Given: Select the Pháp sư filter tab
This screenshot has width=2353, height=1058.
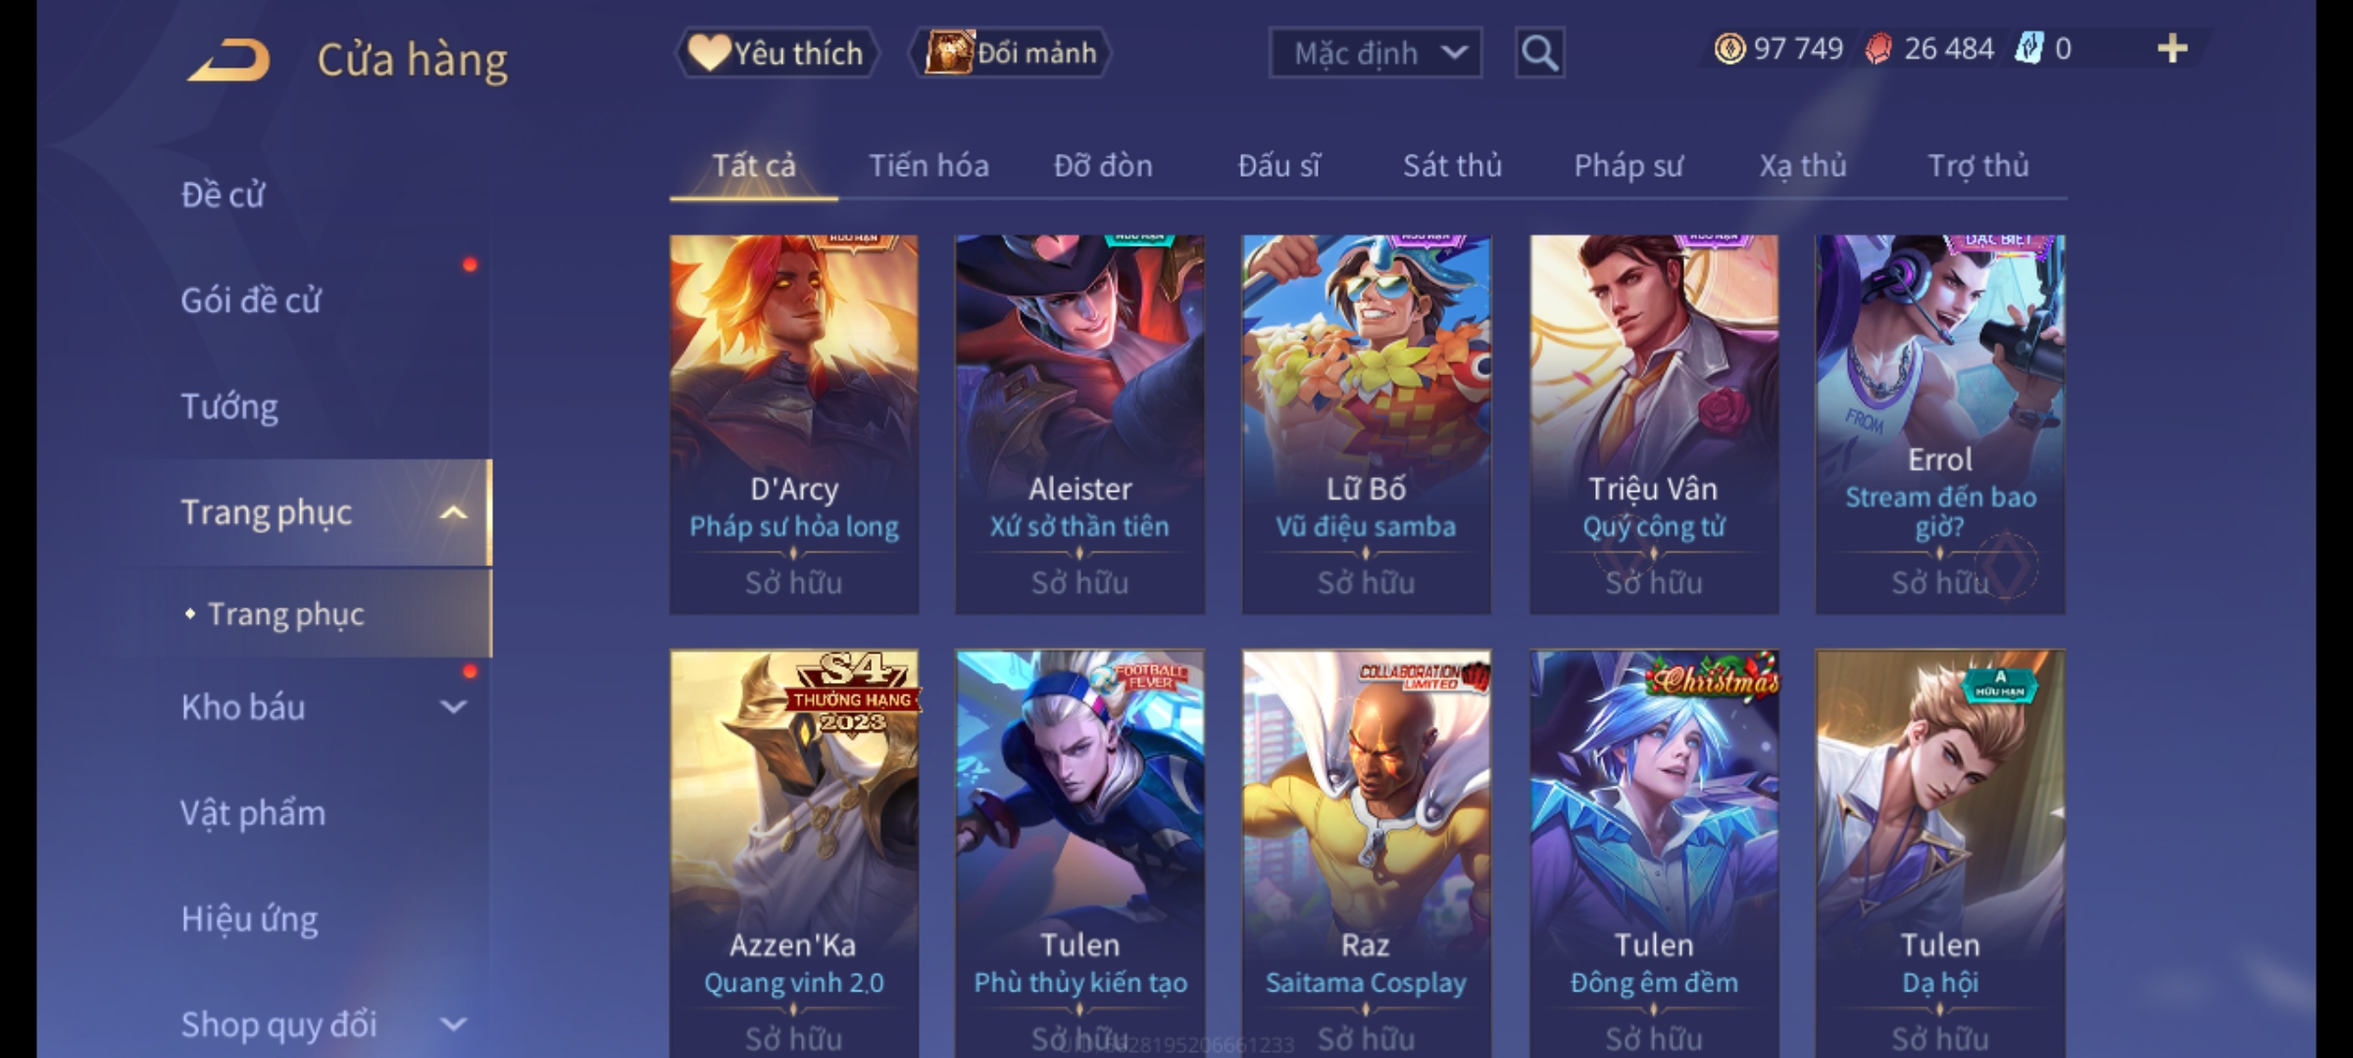Looking at the screenshot, I should click(x=1628, y=166).
